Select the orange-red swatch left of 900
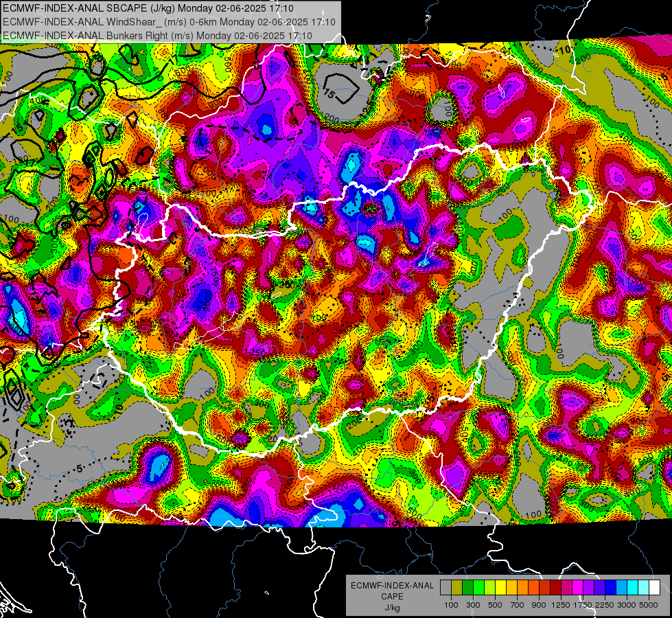 click(533, 587)
